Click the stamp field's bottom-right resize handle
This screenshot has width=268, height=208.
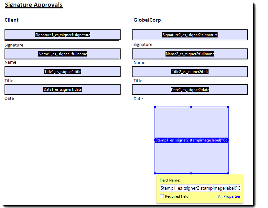[x=228, y=173]
